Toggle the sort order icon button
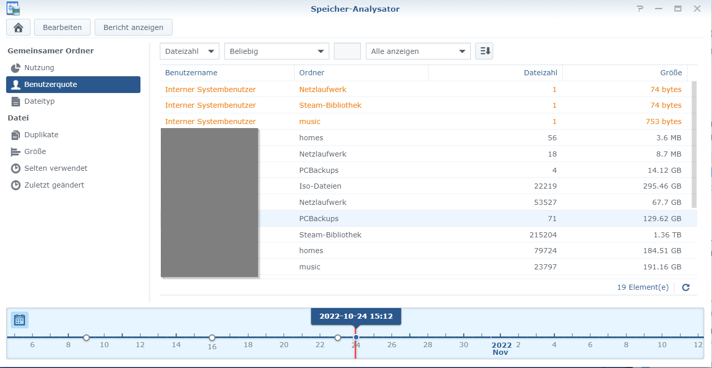Screen dimensions: 712x368 (484, 51)
